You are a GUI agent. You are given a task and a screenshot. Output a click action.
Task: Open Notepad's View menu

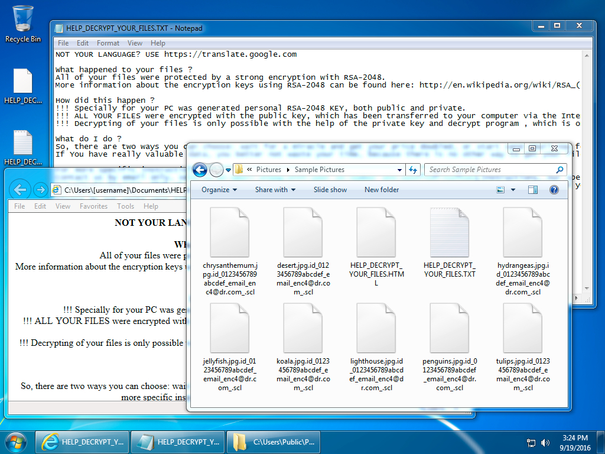pos(135,43)
